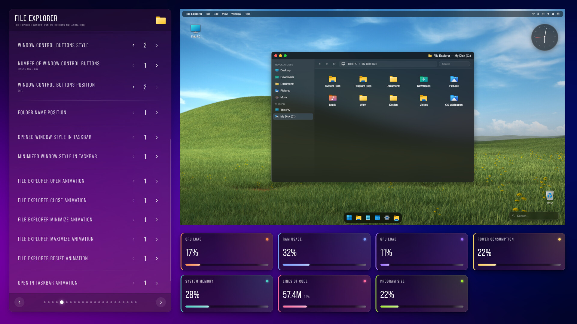Click the File Explorer Search field
The height and width of the screenshot is (324, 577).
tap(454, 64)
